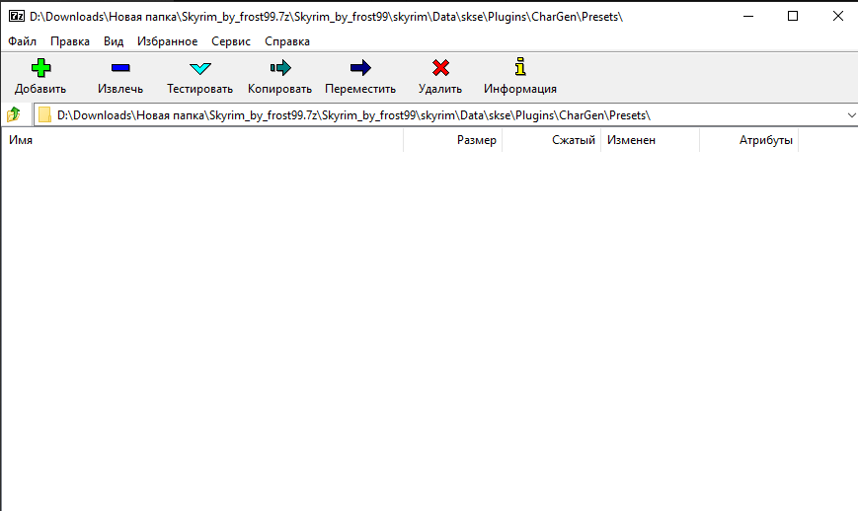
Task: Open the Файл menu
Action: coord(22,41)
